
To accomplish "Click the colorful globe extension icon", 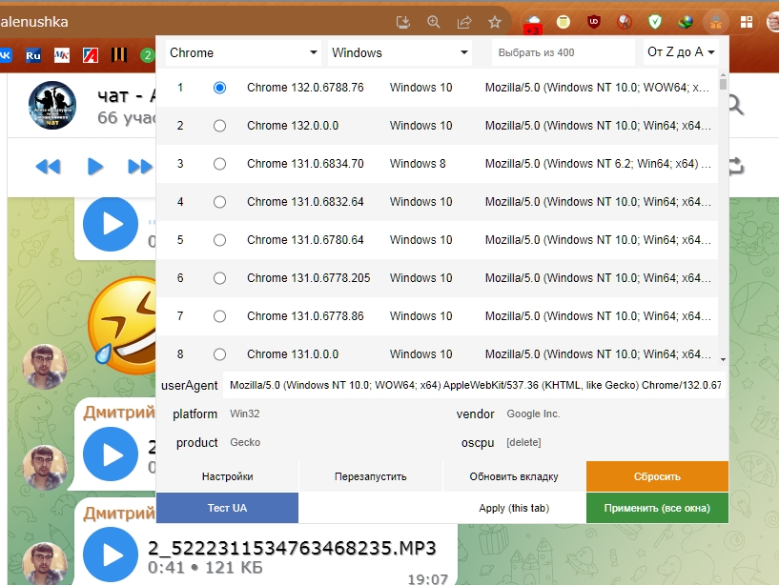I will [686, 22].
